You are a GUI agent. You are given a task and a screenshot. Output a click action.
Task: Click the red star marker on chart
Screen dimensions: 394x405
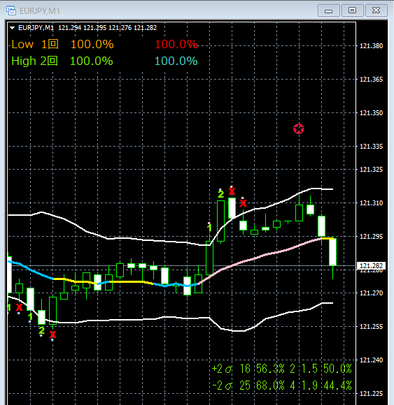299,128
